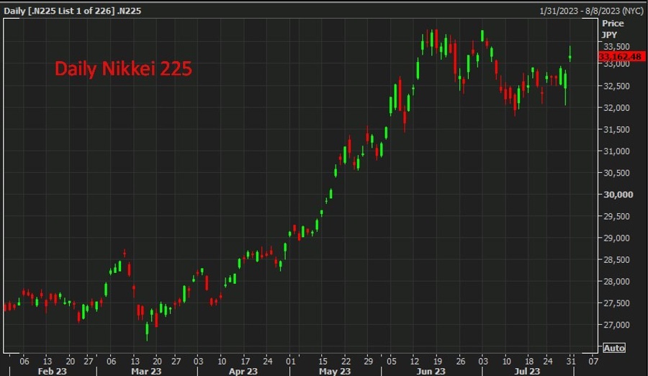648x376 pixels.
Task: Click the 'JPY' currency label
Action: [610, 35]
